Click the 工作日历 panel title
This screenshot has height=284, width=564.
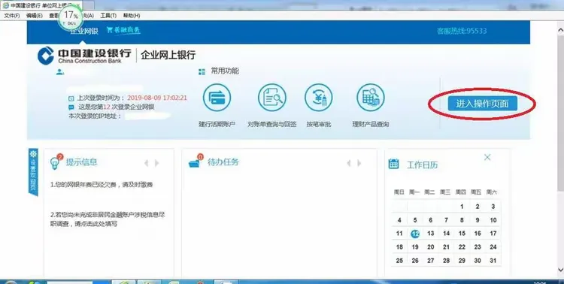(x=423, y=165)
